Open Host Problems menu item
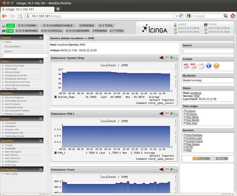 tap(13, 104)
